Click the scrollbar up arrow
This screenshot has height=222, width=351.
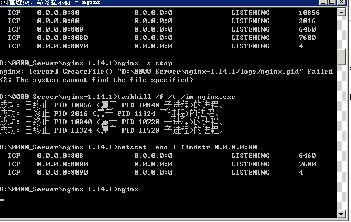click(341, 12)
